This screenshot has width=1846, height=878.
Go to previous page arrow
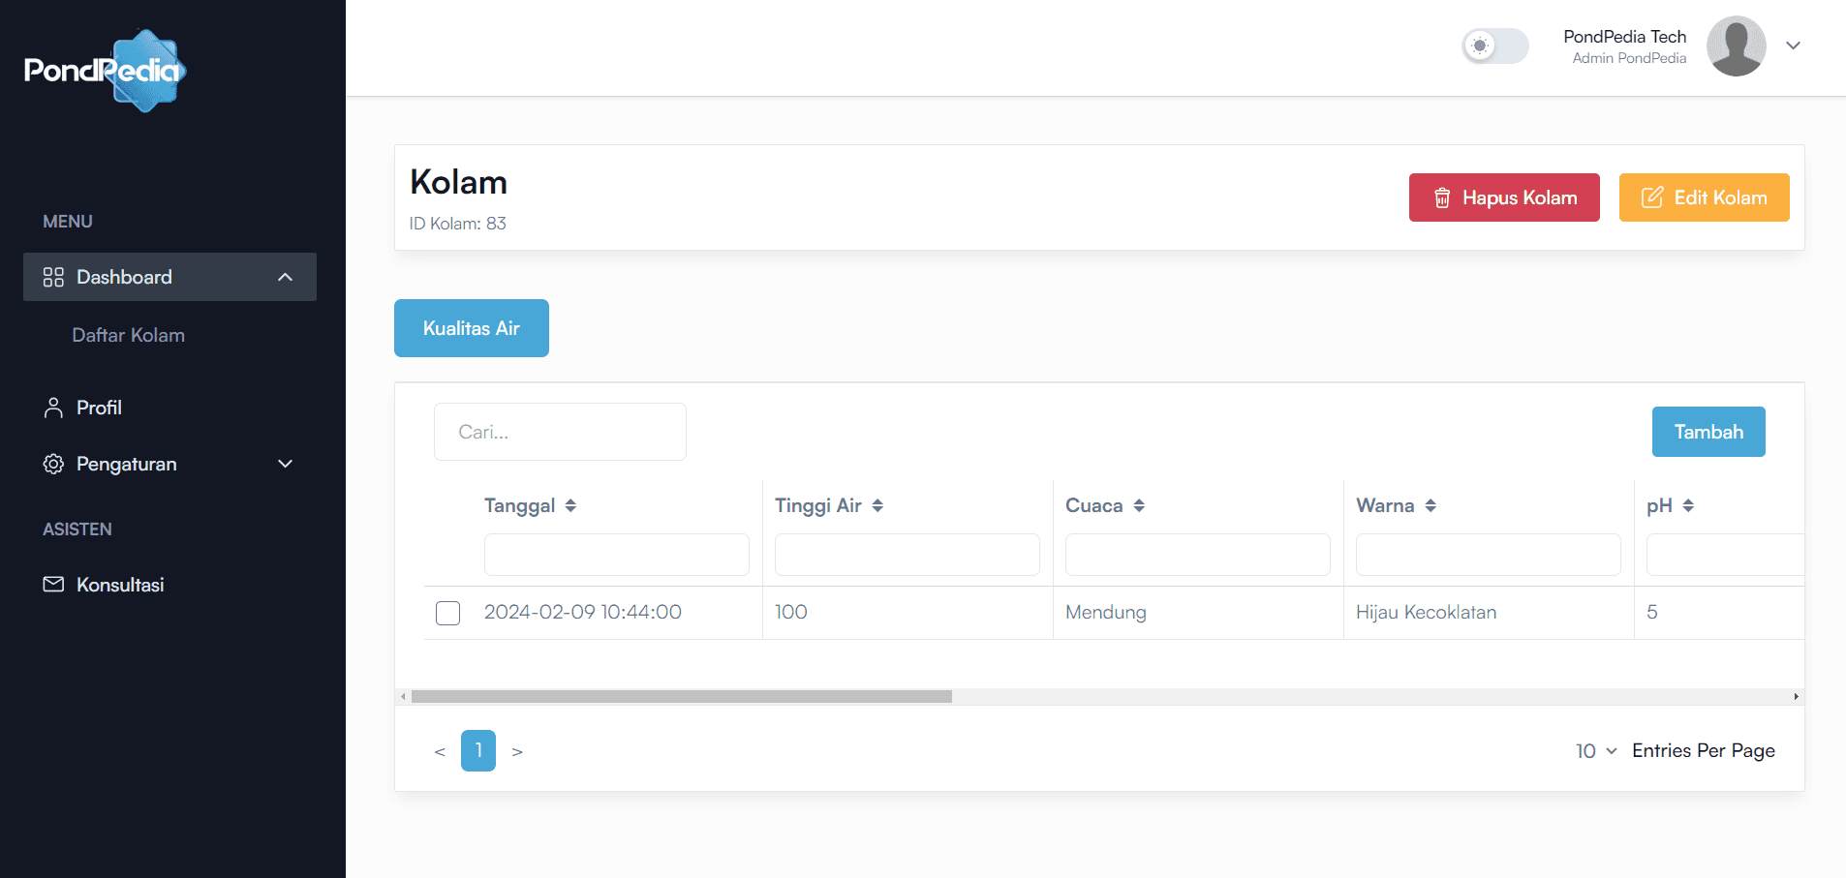tap(440, 751)
